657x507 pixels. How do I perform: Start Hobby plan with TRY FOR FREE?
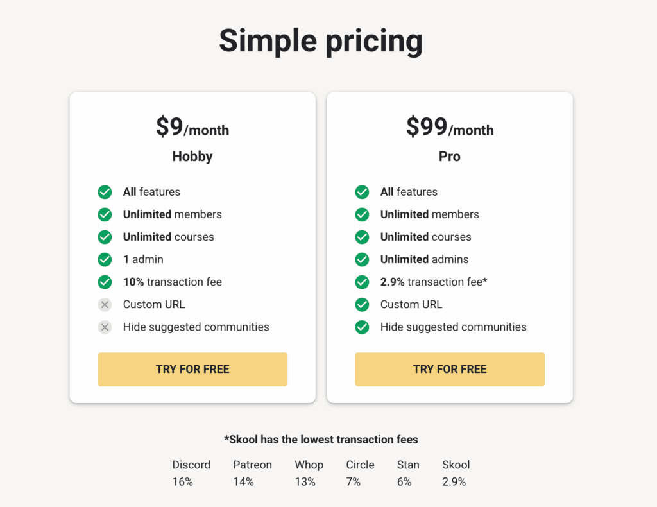[x=192, y=369]
